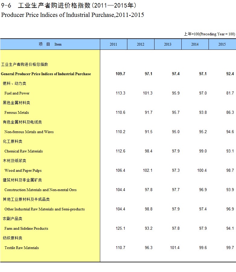The width and height of the screenshot is (236, 272).
Task: Select Ferrous Metals 2012 value 91.7
Action: [x=148, y=112]
